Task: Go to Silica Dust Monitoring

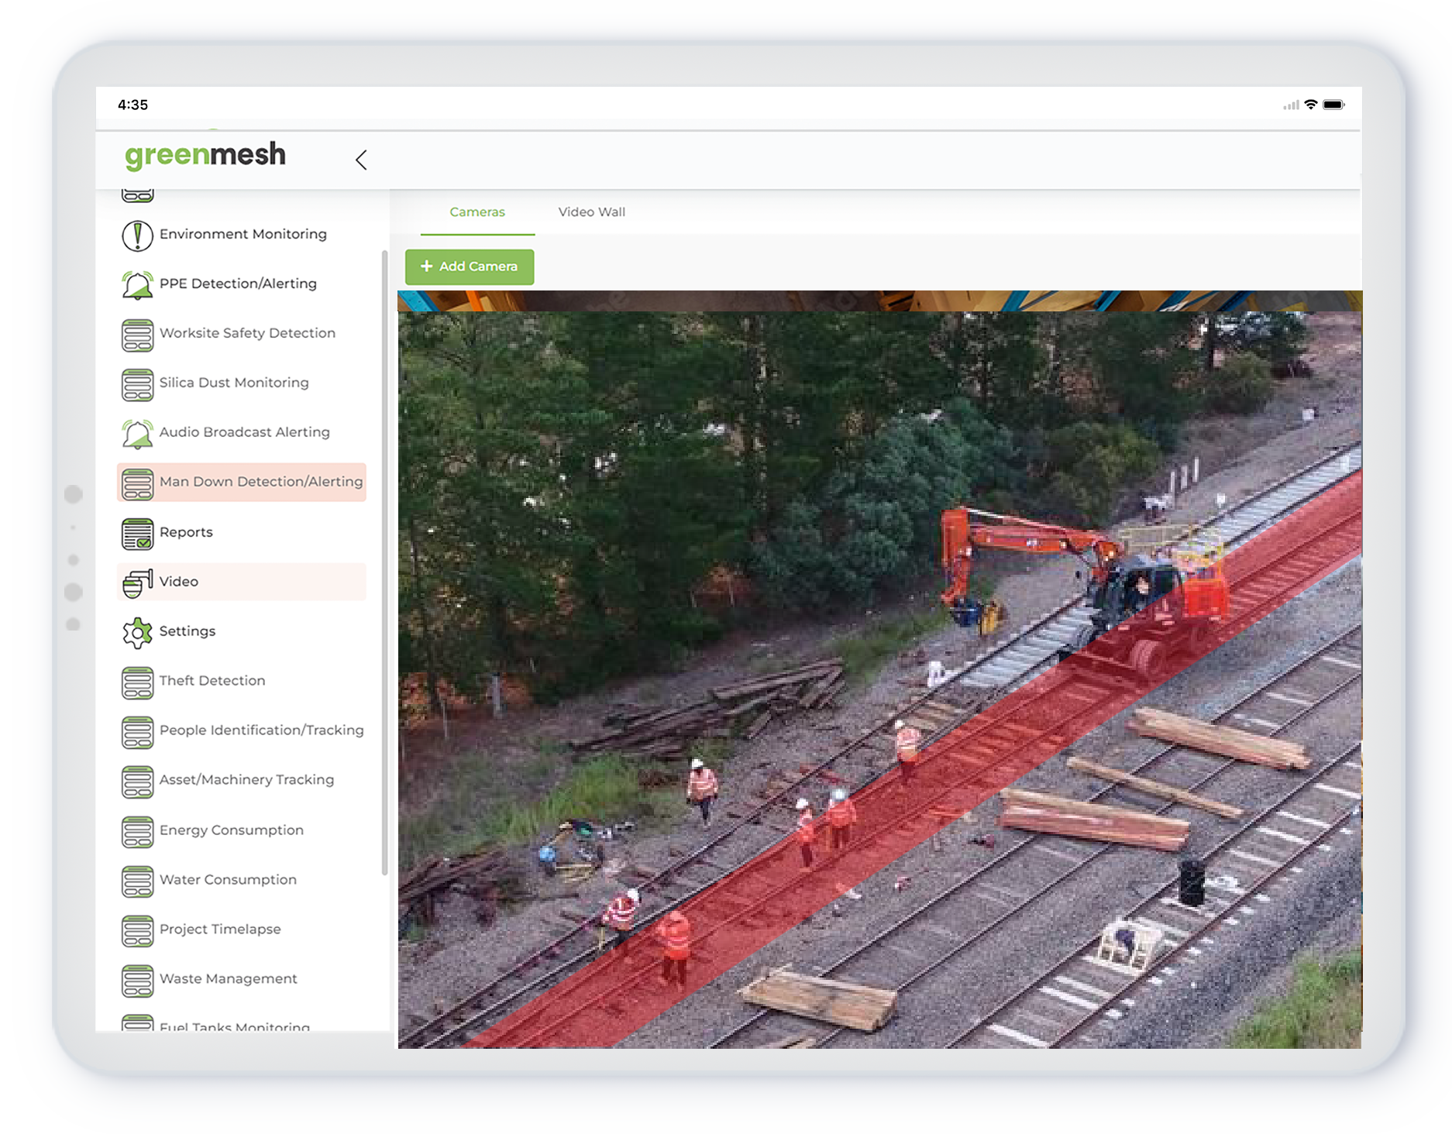Action: click(x=234, y=383)
